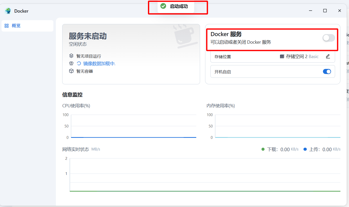The image size is (349, 207).
Task: Click the loading spinner beside 镜像数据加载中
Action: pyautogui.click(x=79, y=64)
